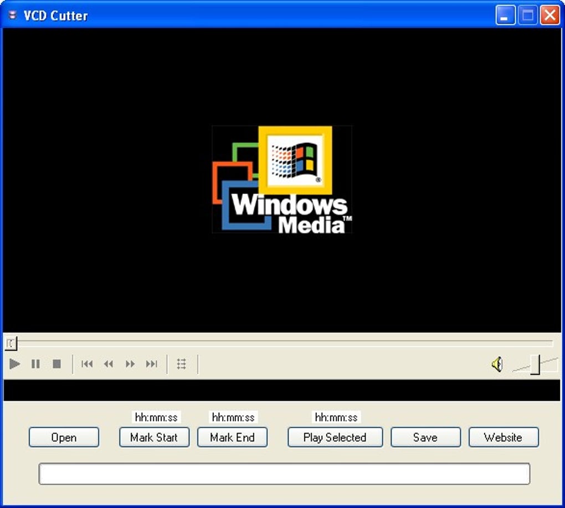Visit the Website button

pos(504,437)
